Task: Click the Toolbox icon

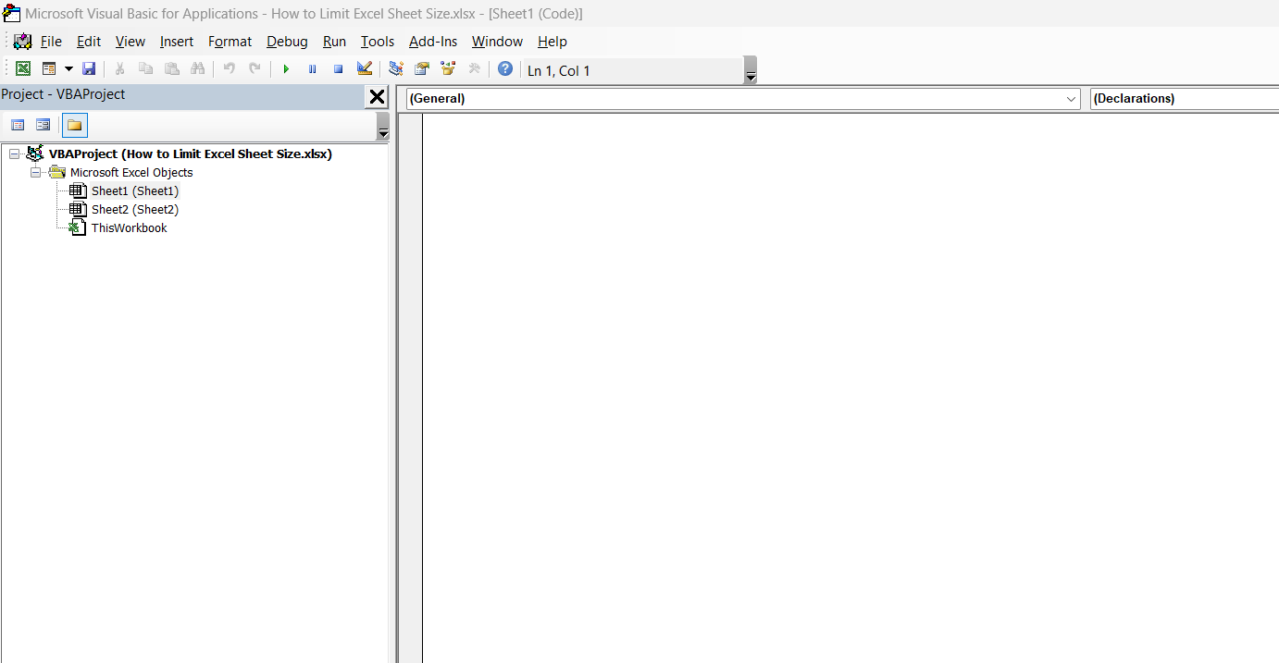Action: [x=474, y=69]
